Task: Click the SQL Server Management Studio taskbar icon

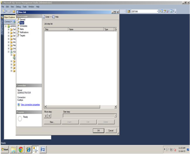Action: (x=35, y=150)
